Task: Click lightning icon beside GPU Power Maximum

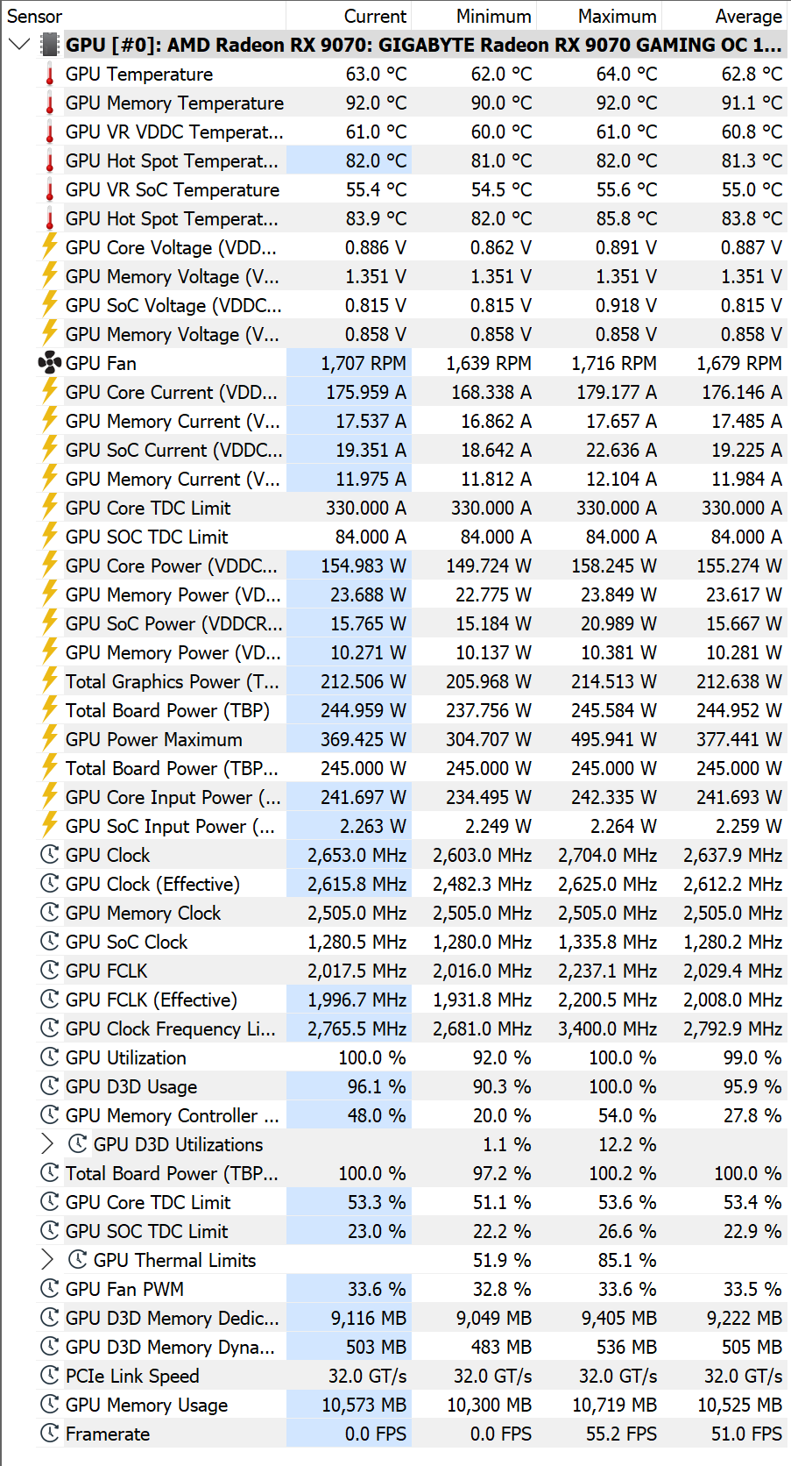Action: click(50, 739)
